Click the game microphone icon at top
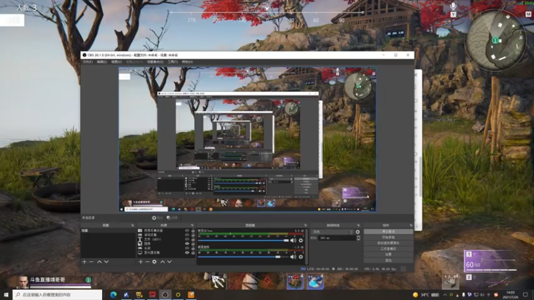 pos(453,6)
